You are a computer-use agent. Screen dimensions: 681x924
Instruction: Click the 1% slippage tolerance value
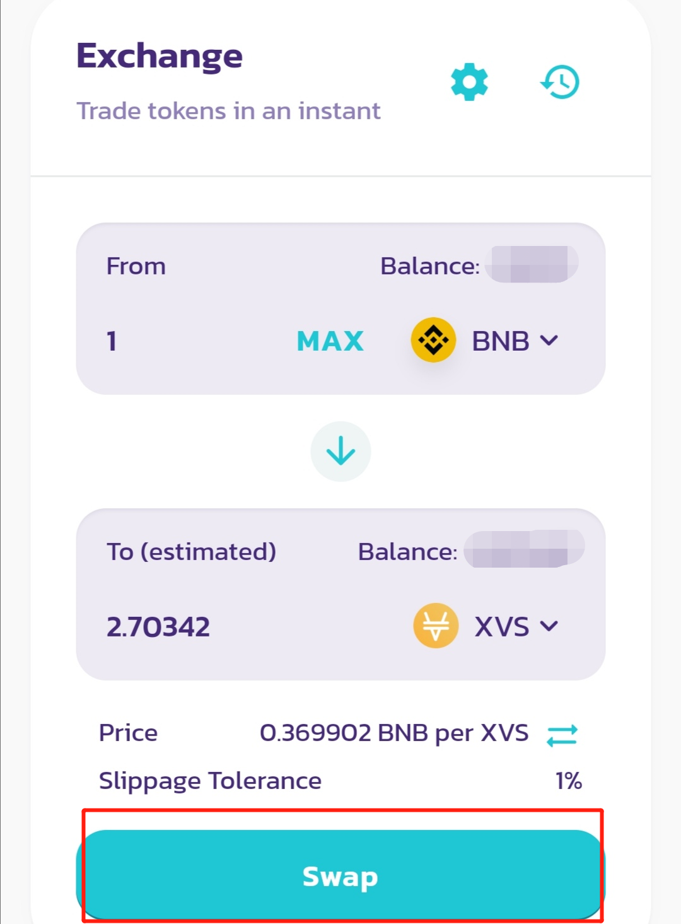568,781
